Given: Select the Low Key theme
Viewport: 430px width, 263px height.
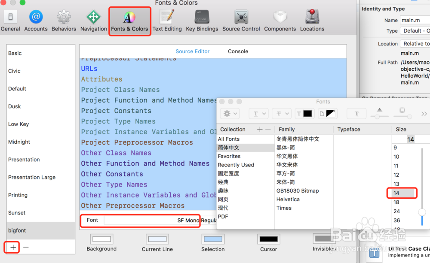Looking at the screenshot, I should pos(40,124).
